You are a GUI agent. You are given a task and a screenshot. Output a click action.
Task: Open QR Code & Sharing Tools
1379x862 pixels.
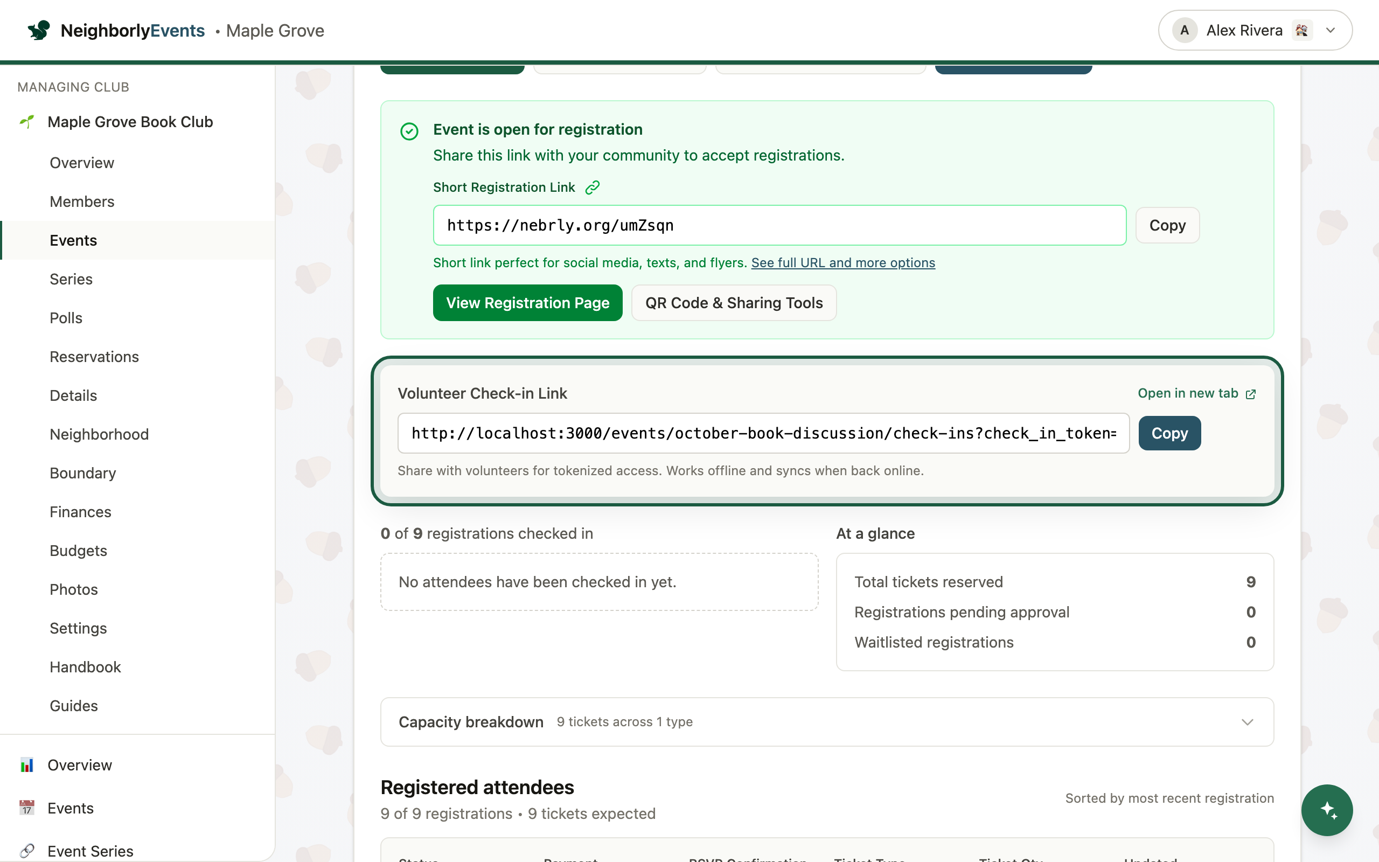734,303
